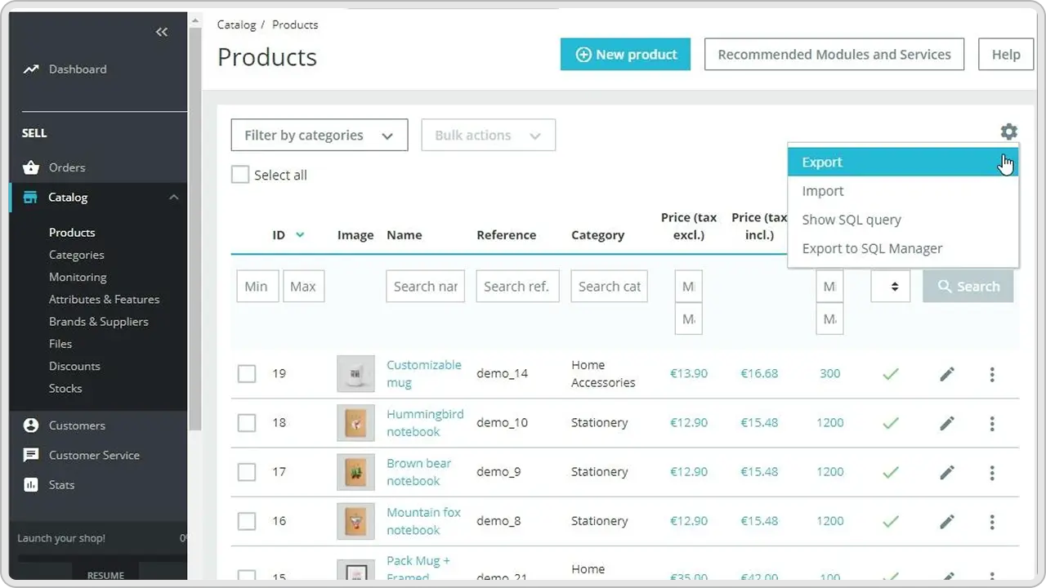Click the Orders basket icon
The height and width of the screenshot is (588, 1046).
pos(31,167)
